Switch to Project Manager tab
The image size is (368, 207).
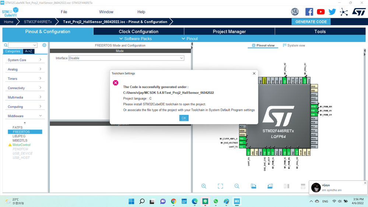[x=229, y=31]
